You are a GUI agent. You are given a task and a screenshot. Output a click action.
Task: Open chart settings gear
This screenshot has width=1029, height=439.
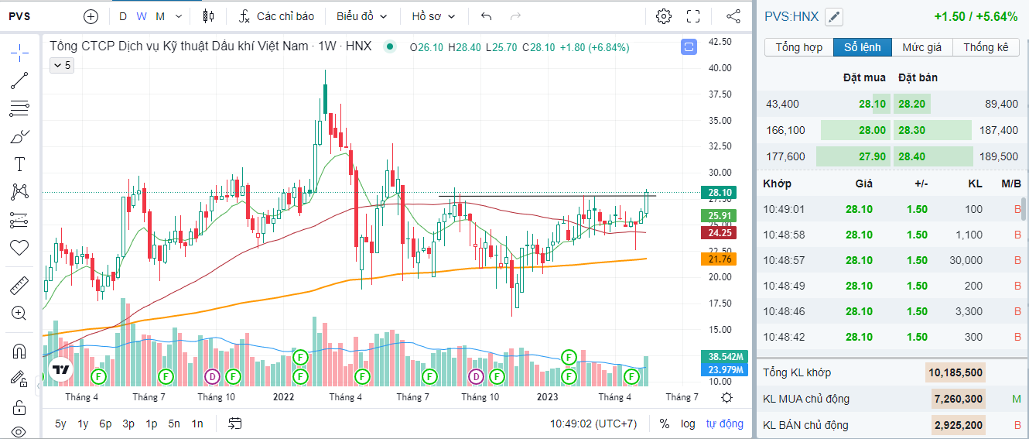(x=663, y=16)
